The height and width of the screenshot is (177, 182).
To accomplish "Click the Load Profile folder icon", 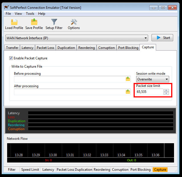I will pyautogui.click(x=14, y=22).
